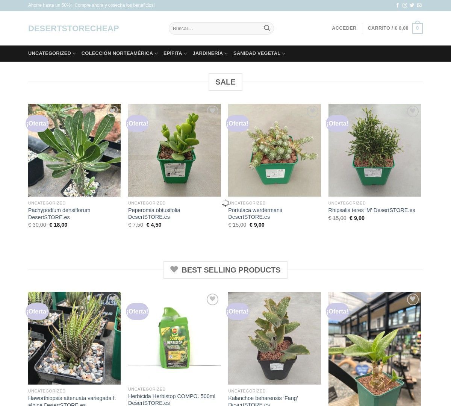Image resolution: width=451 pixels, height=406 pixels.
Task: Open the Instagram social icon
Action: coord(405,5)
